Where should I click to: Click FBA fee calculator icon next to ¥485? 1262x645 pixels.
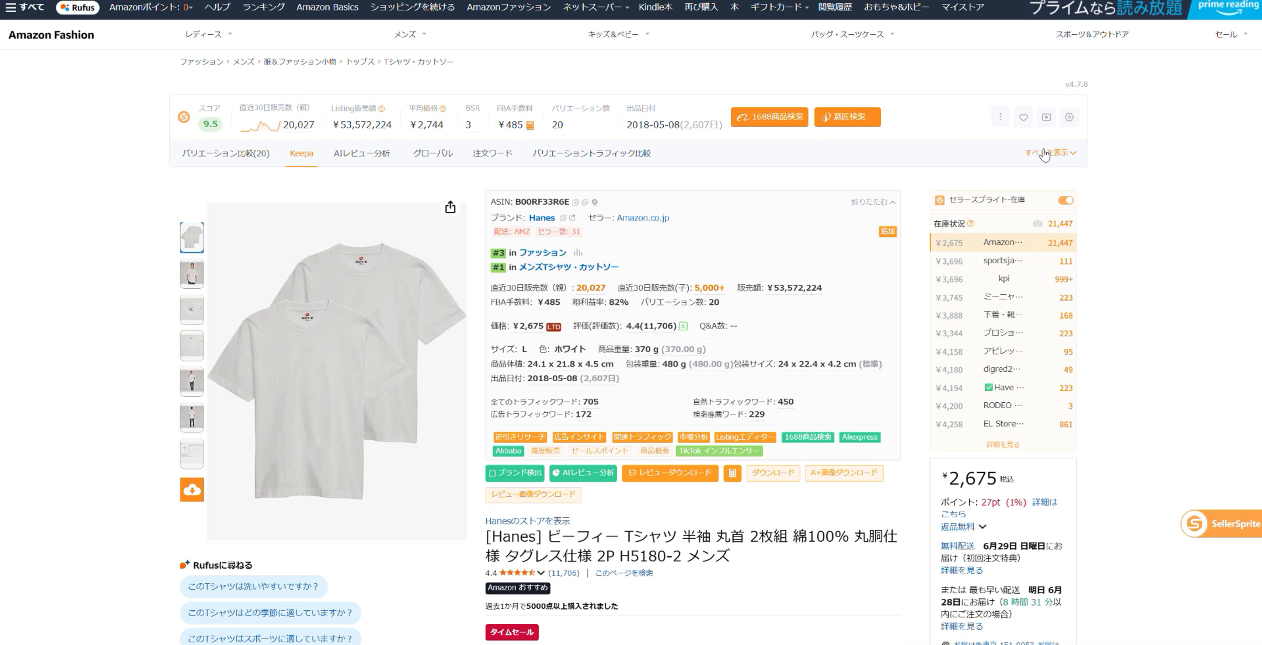click(x=530, y=125)
